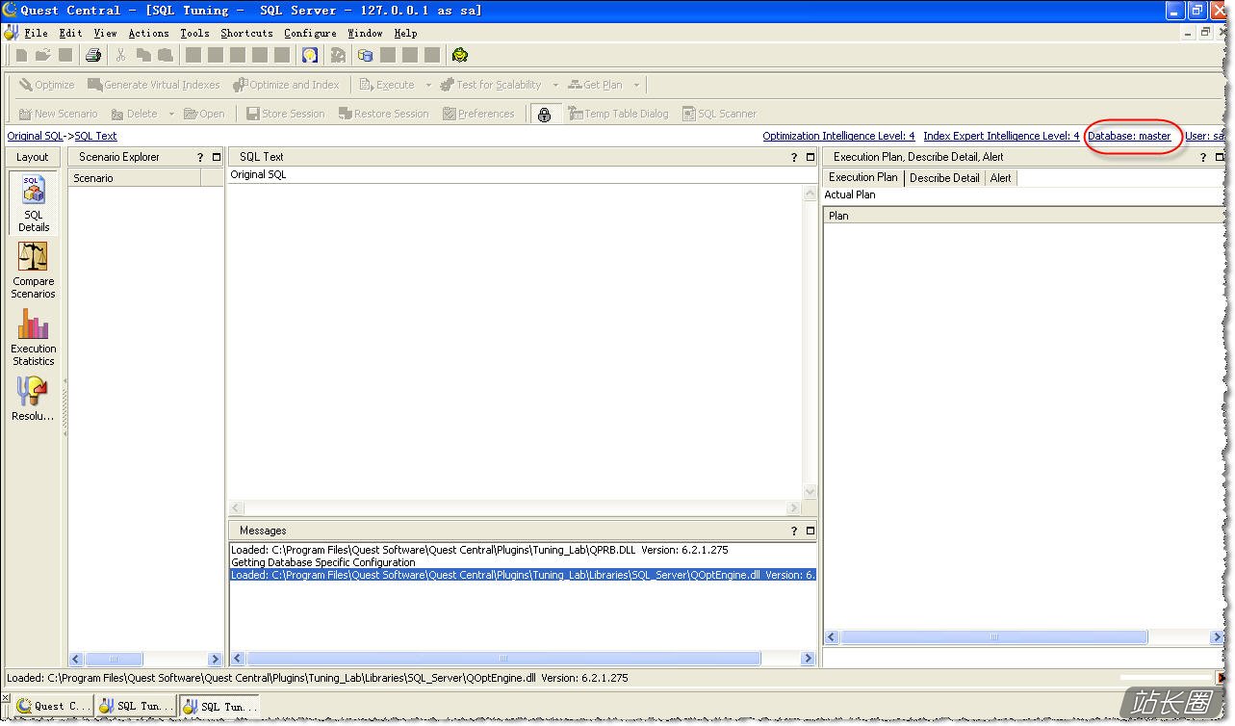The width and height of the screenshot is (1235, 726).
Task: Open the Tools menu
Action: point(194,33)
